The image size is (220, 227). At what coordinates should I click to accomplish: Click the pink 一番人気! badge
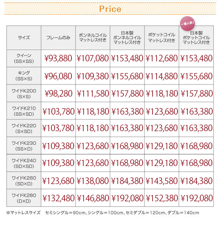click(187, 24)
